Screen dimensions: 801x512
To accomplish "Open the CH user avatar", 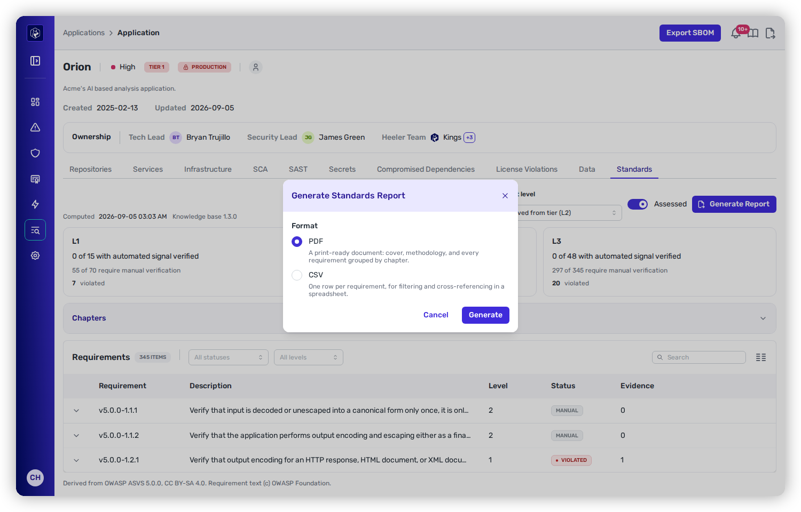I will (x=35, y=477).
